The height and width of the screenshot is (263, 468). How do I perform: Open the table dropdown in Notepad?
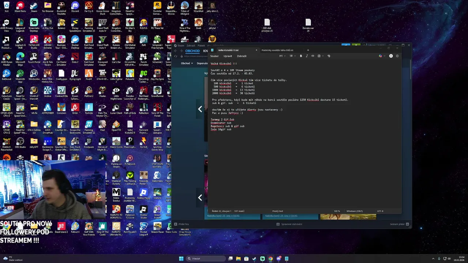320,56
